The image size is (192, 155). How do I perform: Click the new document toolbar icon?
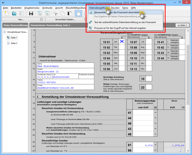[x=7, y=13]
